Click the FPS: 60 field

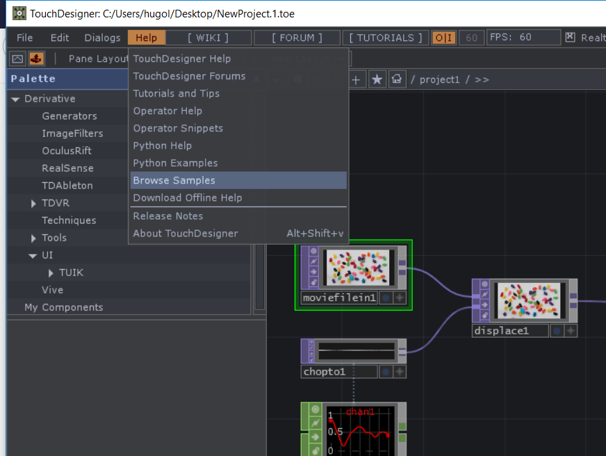pos(524,38)
